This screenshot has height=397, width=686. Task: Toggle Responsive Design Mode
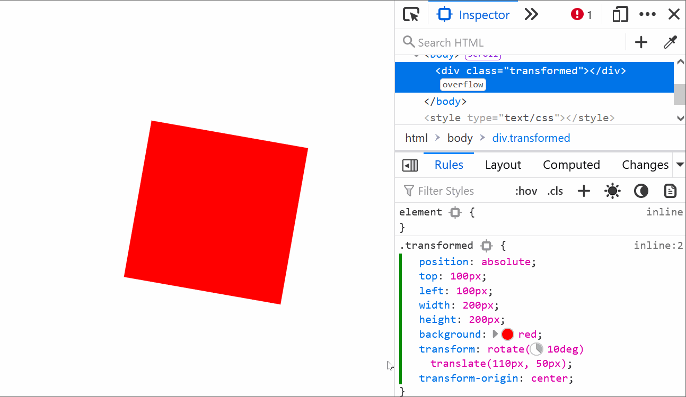[620, 15]
